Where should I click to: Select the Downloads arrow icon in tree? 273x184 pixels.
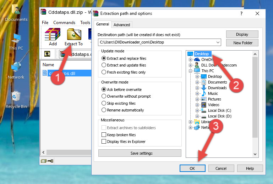click(204, 88)
